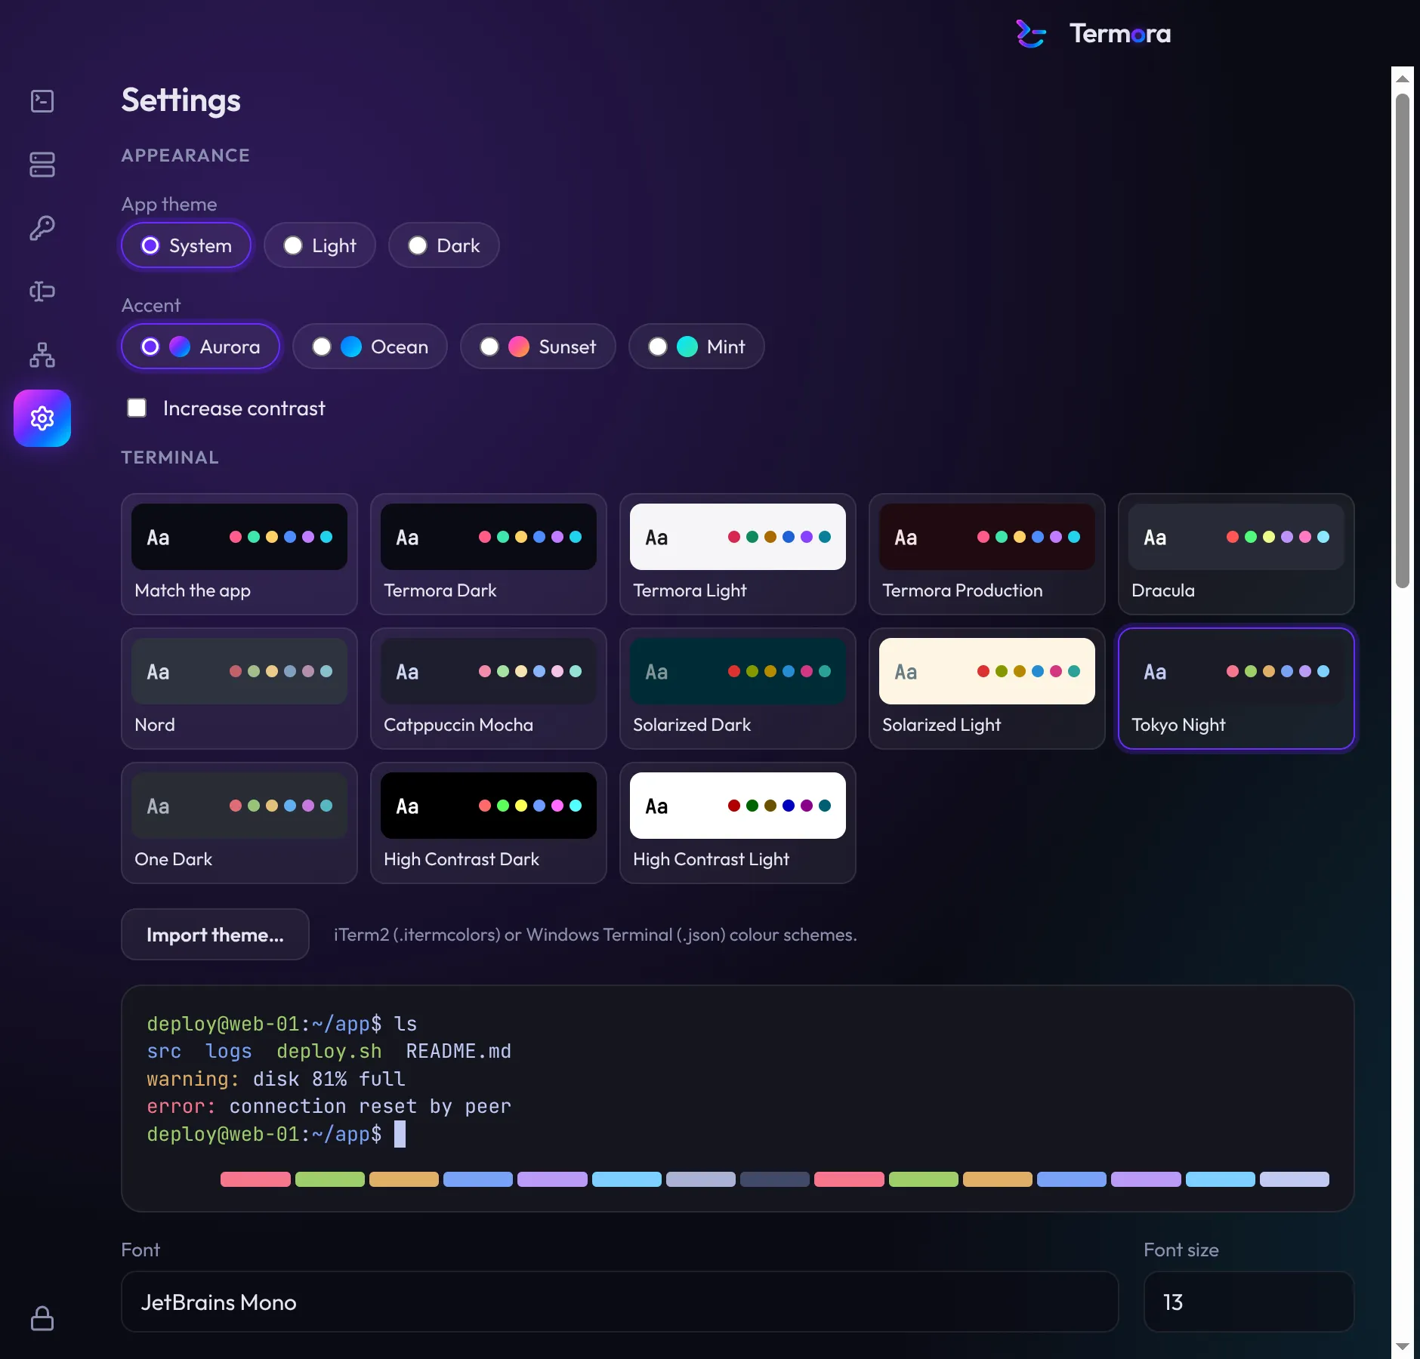Screen dimensions: 1420x1359
Task: Select the System app theme
Action: pos(186,245)
